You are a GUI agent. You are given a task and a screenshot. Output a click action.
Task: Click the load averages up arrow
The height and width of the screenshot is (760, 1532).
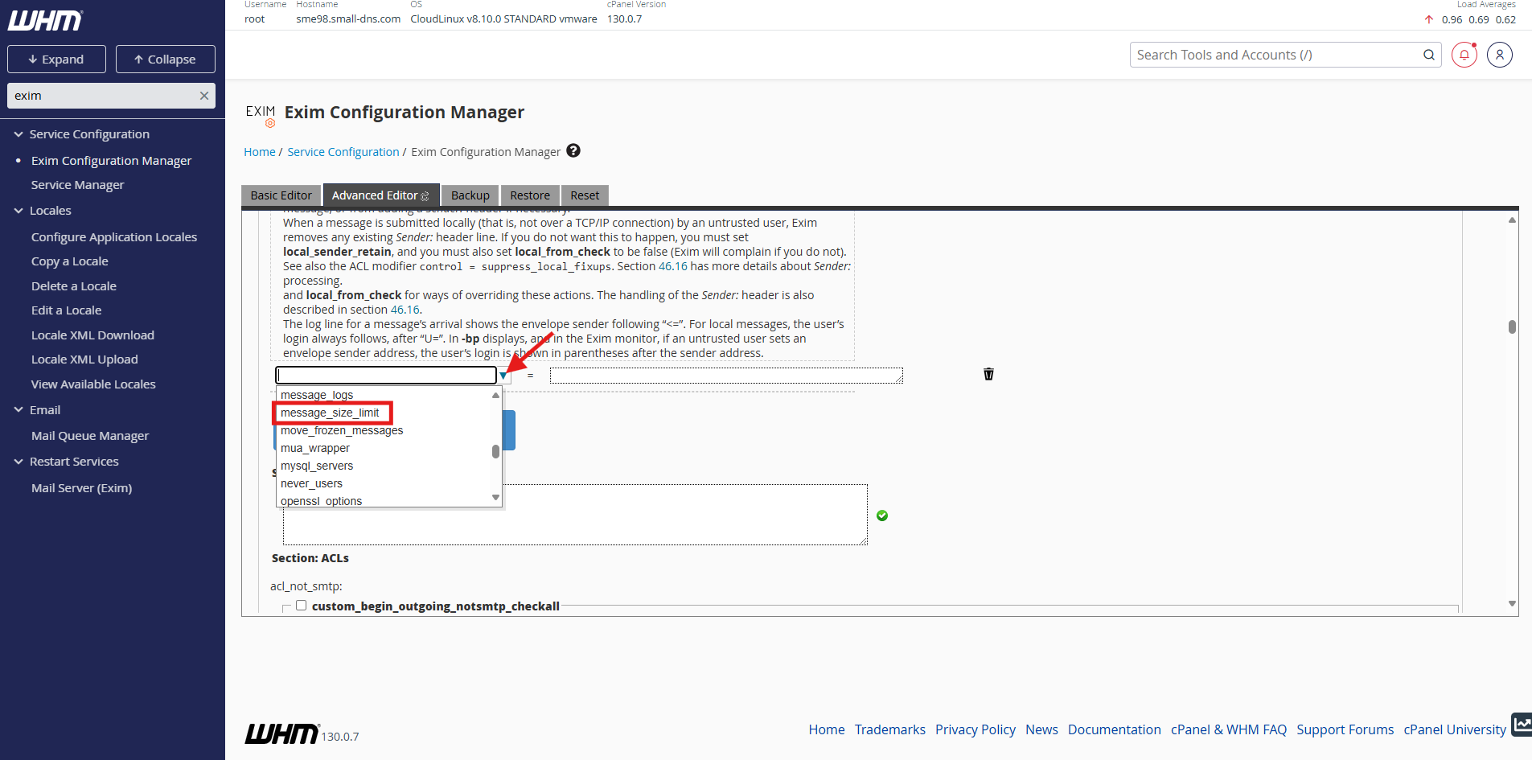[1429, 19]
